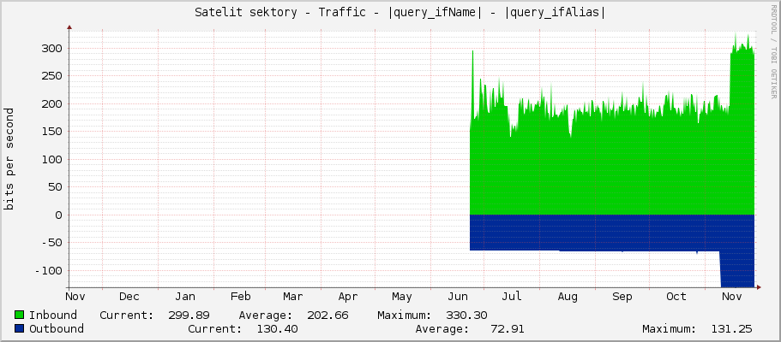Click the -100 tick on the y-axis
The image size is (781, 342).
[x=47, y=270]
